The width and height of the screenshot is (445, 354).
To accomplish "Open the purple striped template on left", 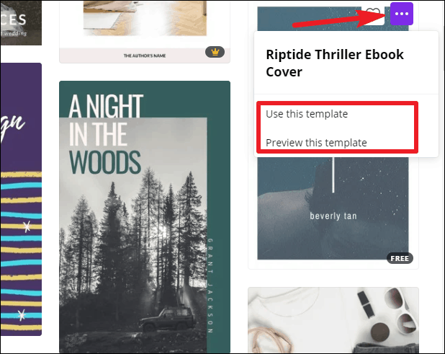I will [x=21, y=199].
